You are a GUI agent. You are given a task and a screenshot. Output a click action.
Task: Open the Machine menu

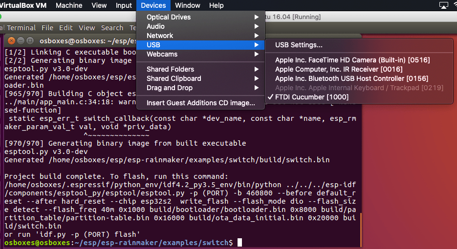coord(69,5)
